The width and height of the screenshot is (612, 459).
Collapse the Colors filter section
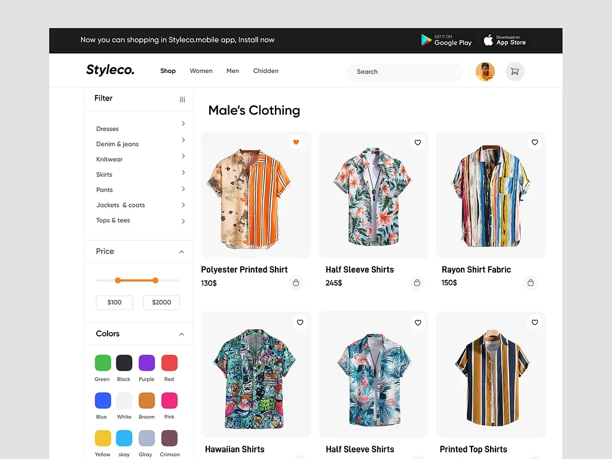pyautogui.click(x=182, y=334)
